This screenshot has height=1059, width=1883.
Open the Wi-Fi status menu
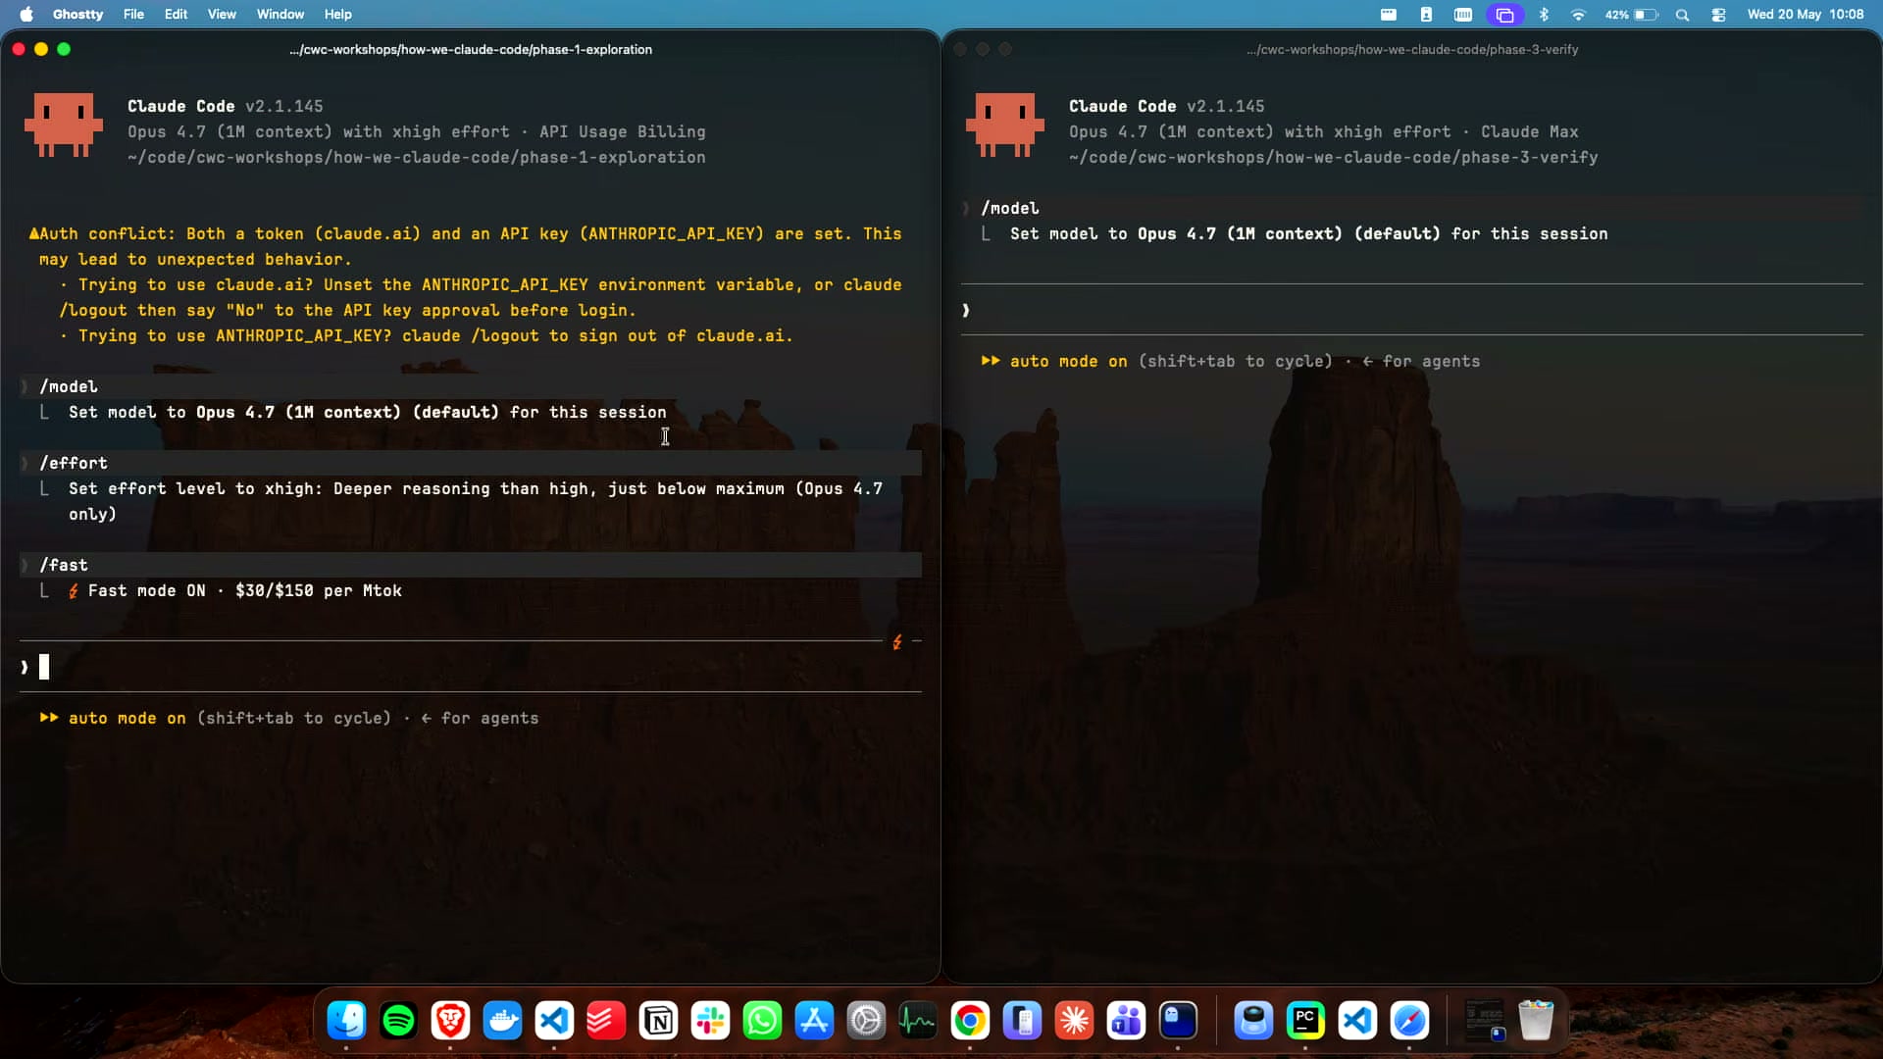point(1578,15)
